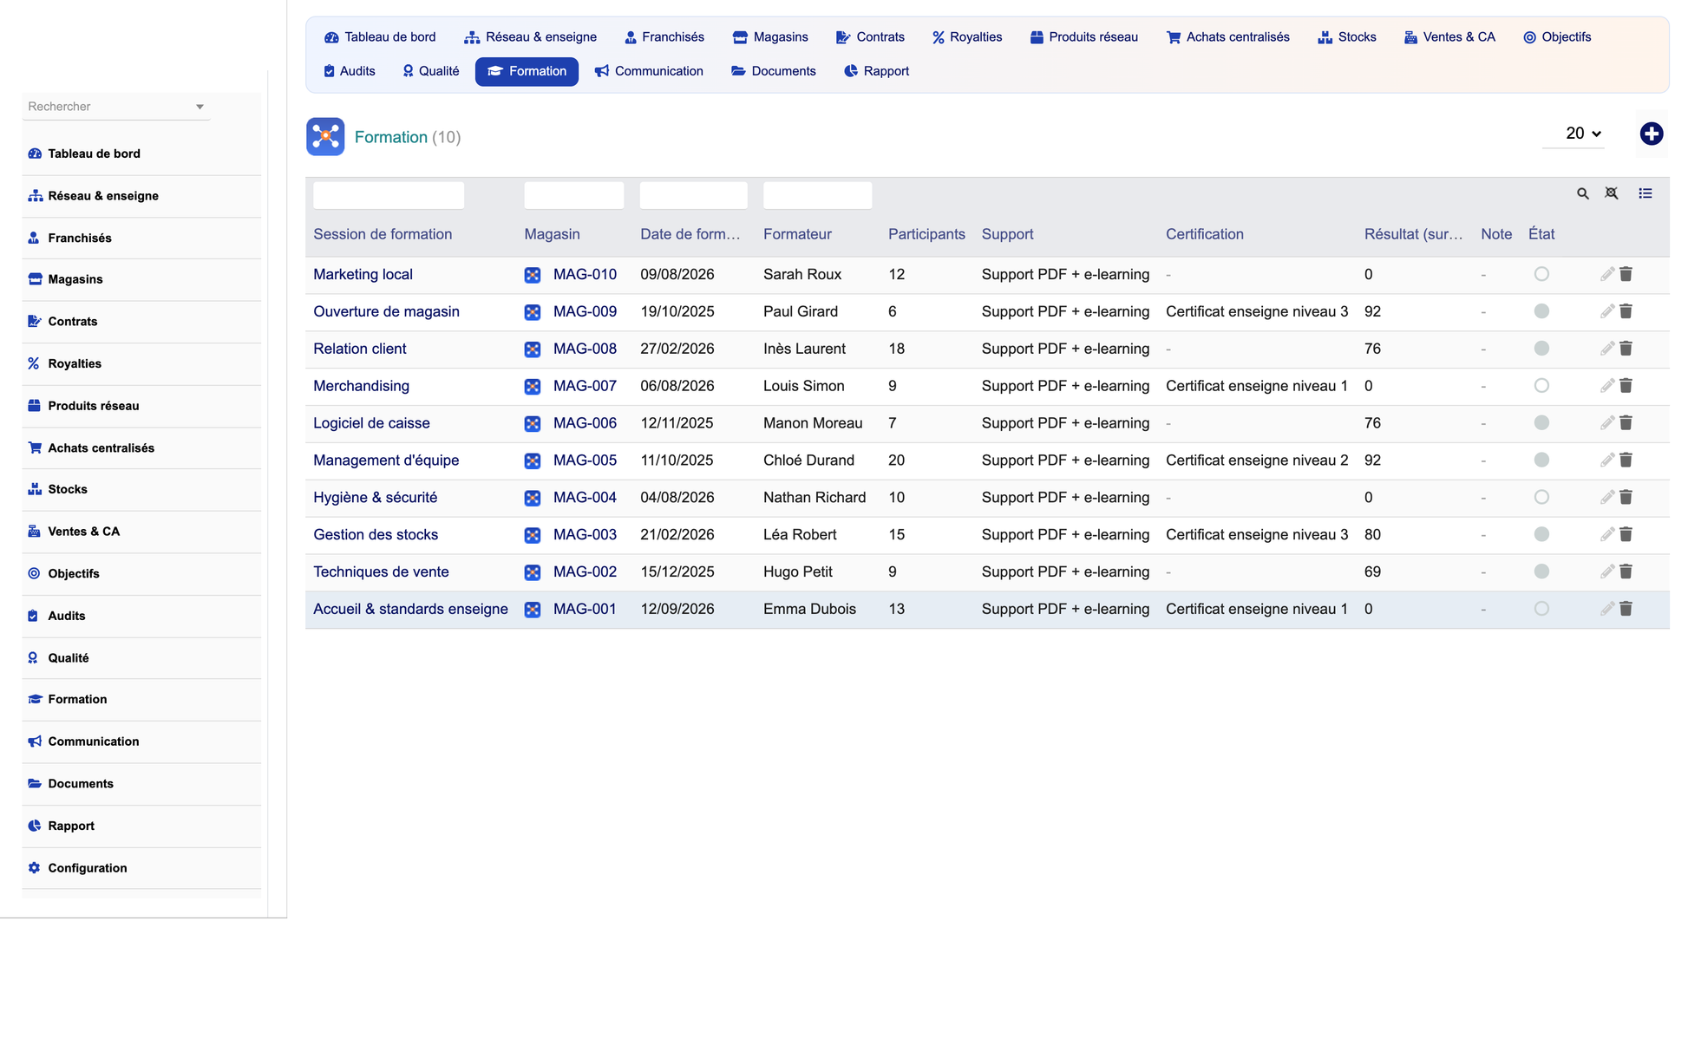1688x1045 pixels.
Task: Click the Résultat column header
Action: [1413, 234]
